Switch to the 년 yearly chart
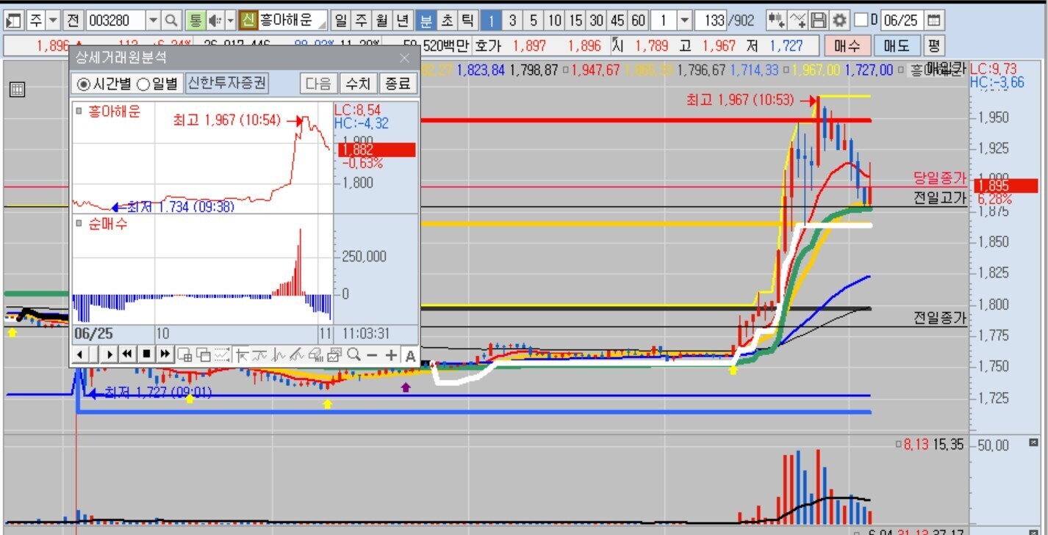 point(403,20)
